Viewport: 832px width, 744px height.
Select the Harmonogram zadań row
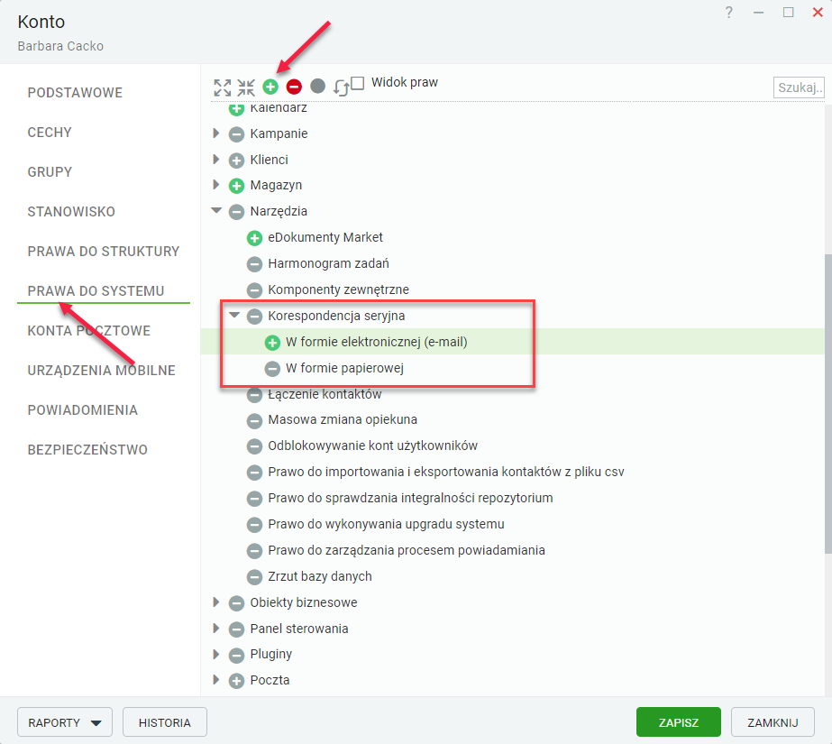328,263
